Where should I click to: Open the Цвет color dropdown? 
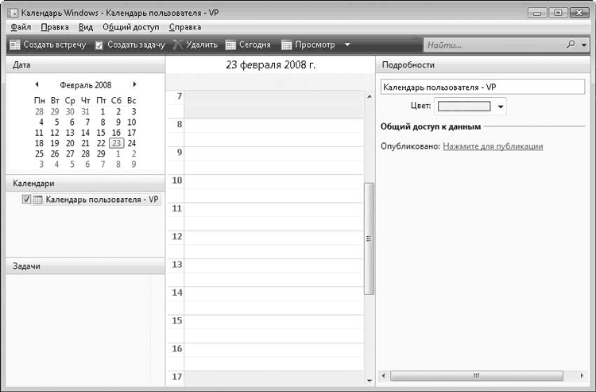501,107
